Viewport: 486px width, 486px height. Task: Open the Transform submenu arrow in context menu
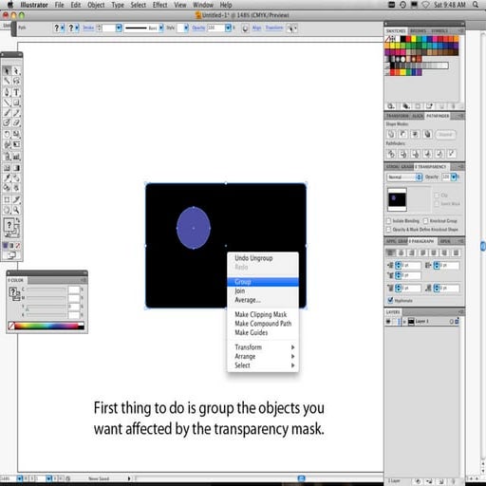click(x=292, y=347)
